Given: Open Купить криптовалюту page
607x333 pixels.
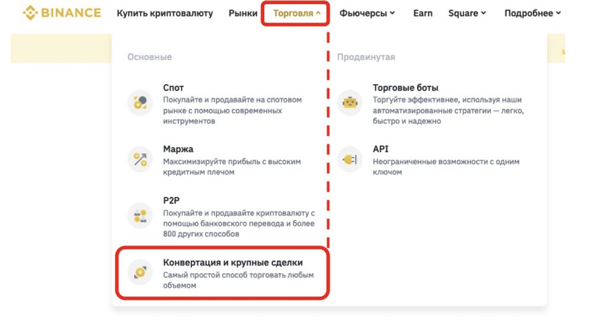Looking at the screenshot, I should pyautogui.click(x=165, y=13).
